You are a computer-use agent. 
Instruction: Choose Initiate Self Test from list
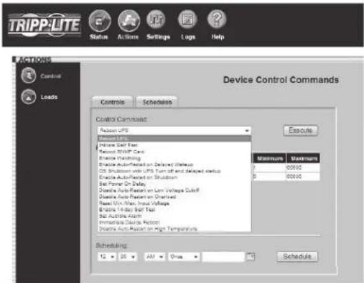(x=174, y=145)
